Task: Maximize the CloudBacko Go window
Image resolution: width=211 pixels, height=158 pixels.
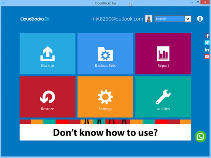Action: 198,2
